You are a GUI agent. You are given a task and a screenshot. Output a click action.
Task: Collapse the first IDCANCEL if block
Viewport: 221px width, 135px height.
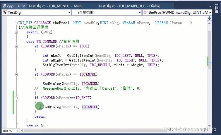coord(16,74)
